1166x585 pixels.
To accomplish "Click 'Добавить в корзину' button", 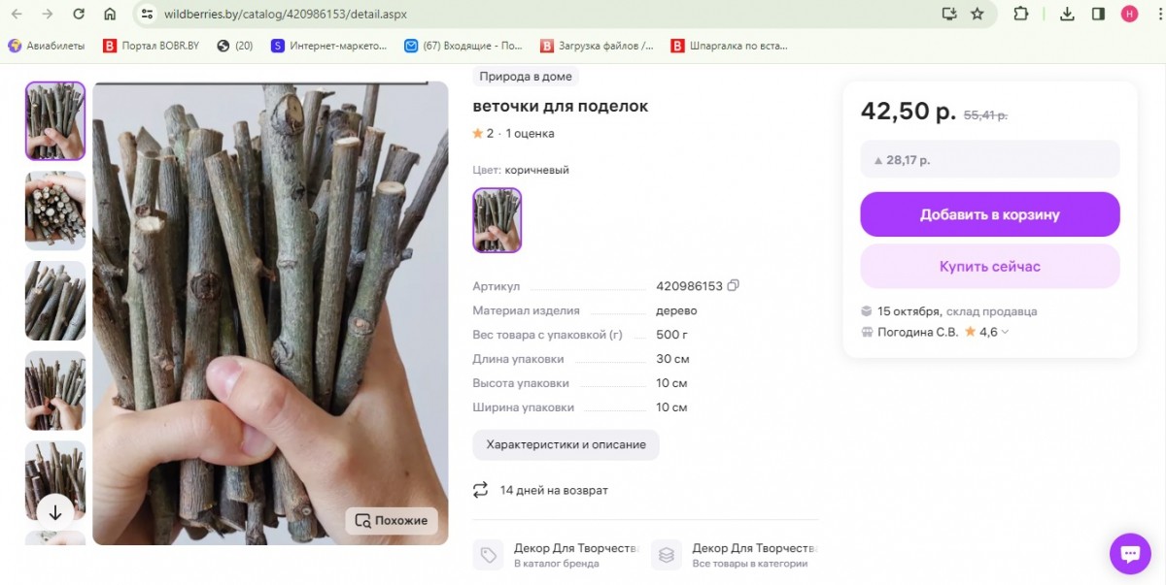I will [989, 214].
